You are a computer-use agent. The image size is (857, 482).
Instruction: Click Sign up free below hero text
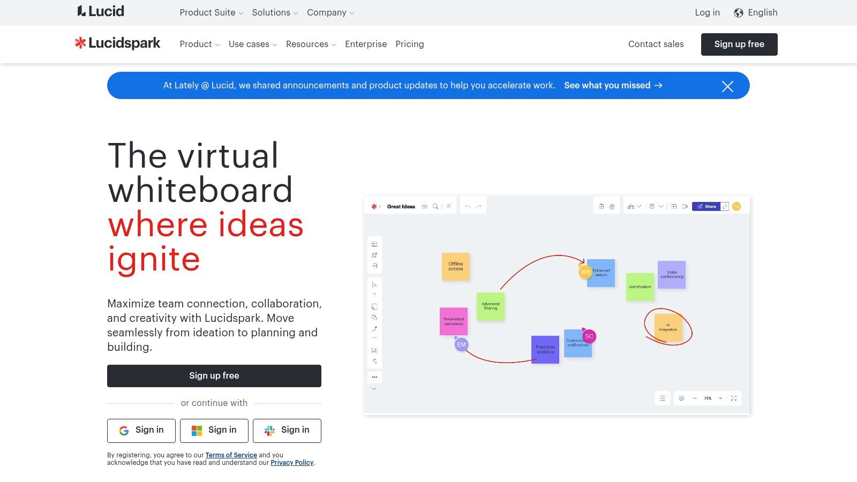(214, 376)
